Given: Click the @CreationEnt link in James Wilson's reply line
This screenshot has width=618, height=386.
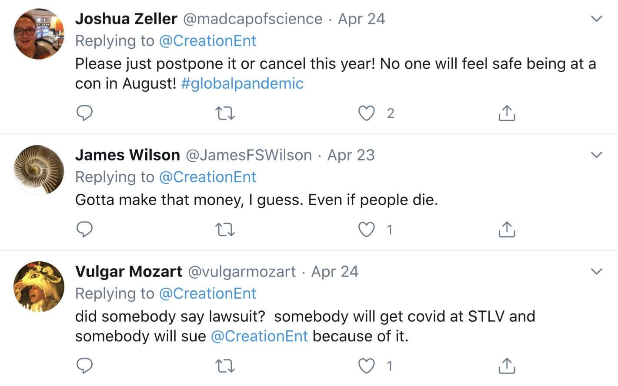Looking at the screenshot, I should (x=207, y=177).
